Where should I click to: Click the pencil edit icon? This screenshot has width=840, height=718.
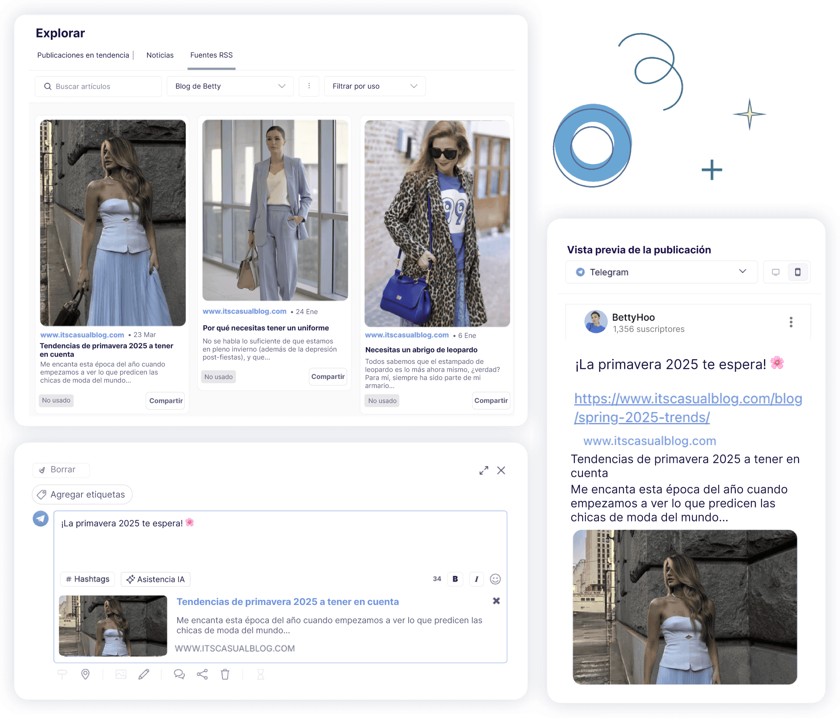pos(144,674)
